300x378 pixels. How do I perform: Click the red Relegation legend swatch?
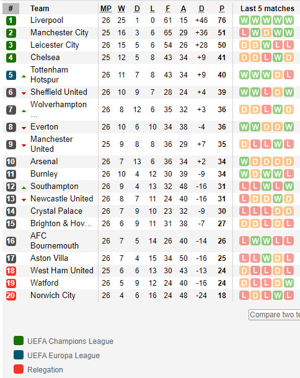click(x=19, y=369)
